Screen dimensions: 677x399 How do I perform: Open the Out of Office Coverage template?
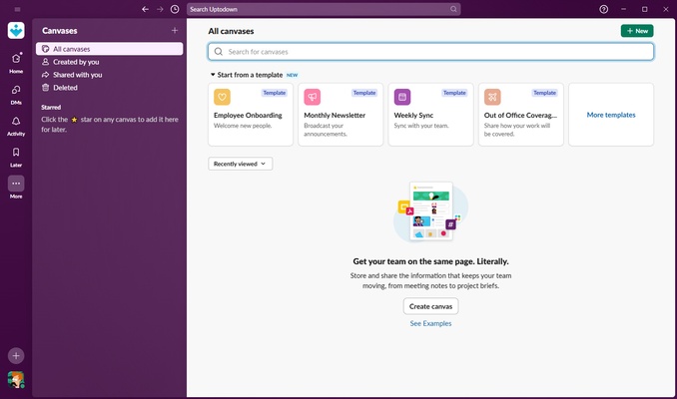[x=520, y=115]
